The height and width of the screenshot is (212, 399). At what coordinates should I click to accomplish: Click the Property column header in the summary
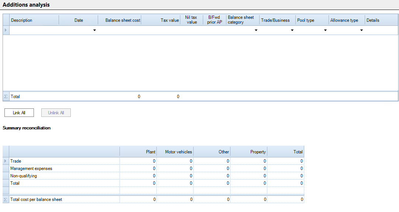coord(249,152)
